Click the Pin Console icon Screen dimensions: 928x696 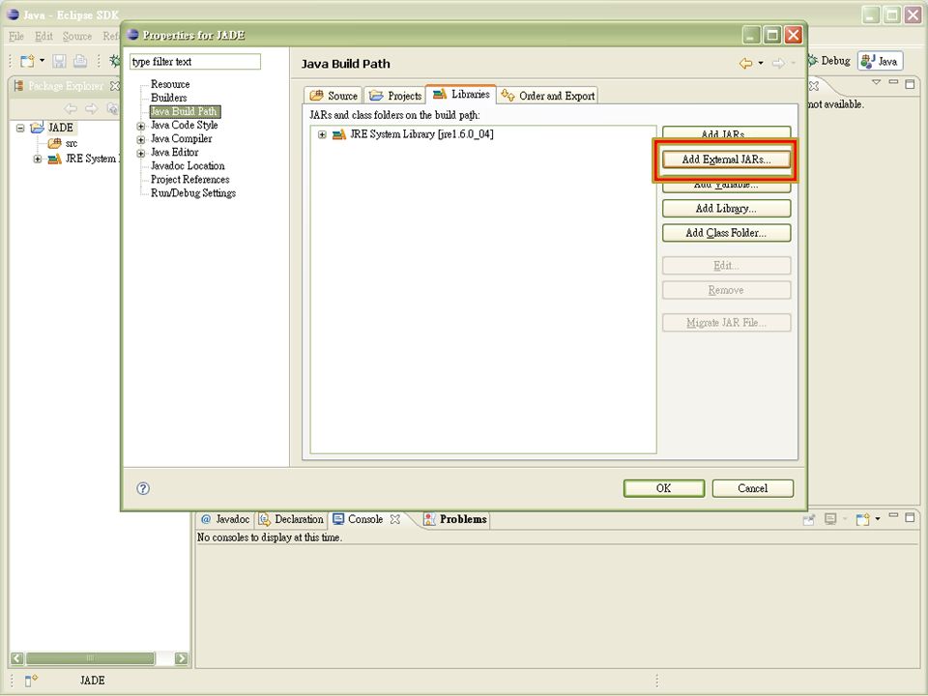(x=809, y=519)
